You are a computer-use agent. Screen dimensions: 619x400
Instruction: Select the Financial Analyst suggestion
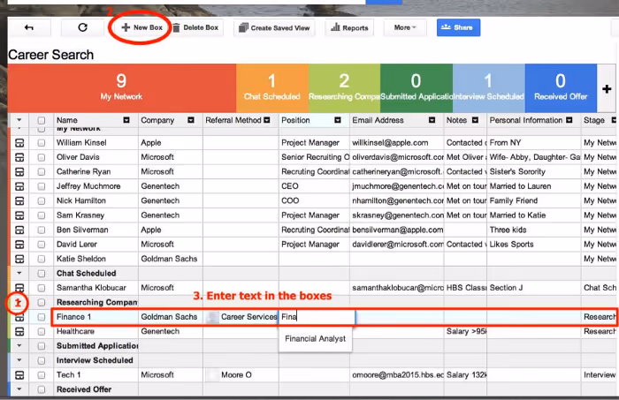pos(316,339)
